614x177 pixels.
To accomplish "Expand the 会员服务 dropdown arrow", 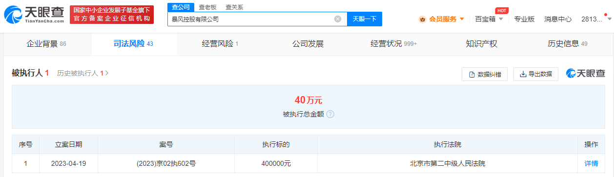I will 462,19.
